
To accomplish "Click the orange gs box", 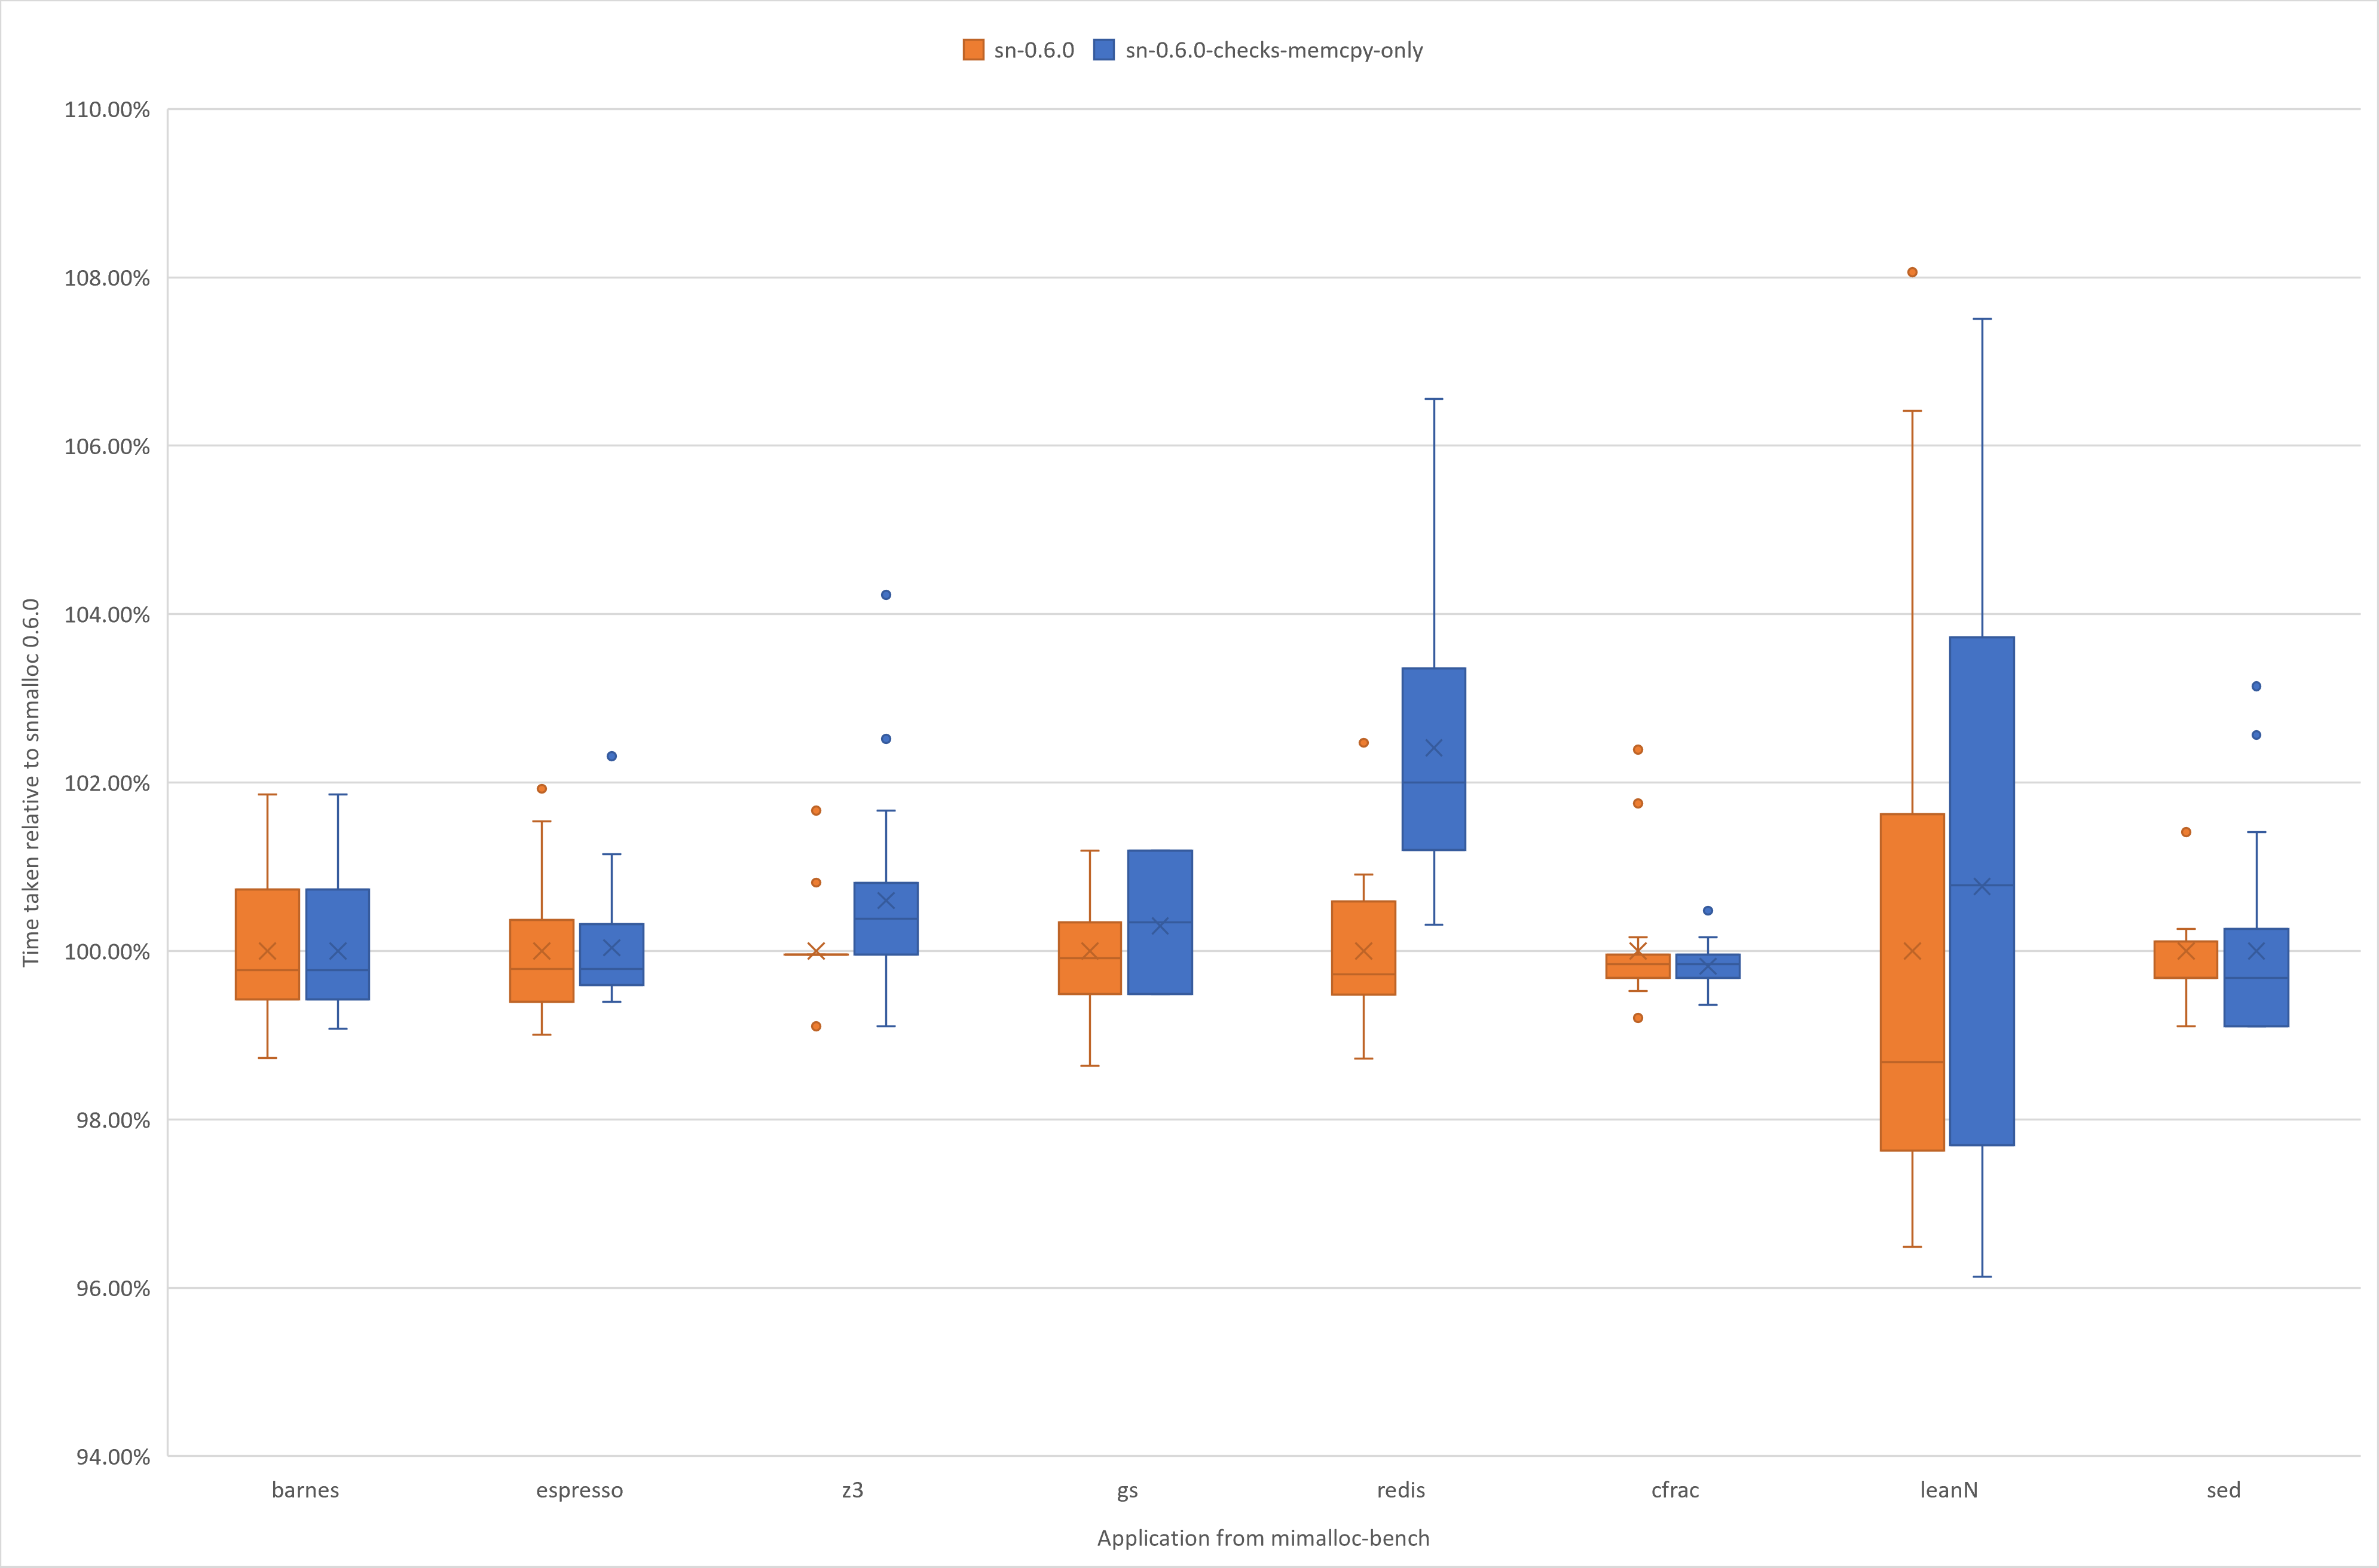I will click(1090, 958).
